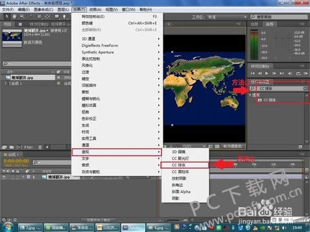Collapse the 透视 category in effects panel
This screenshot has width=310, height=232.
pos(250,95)
